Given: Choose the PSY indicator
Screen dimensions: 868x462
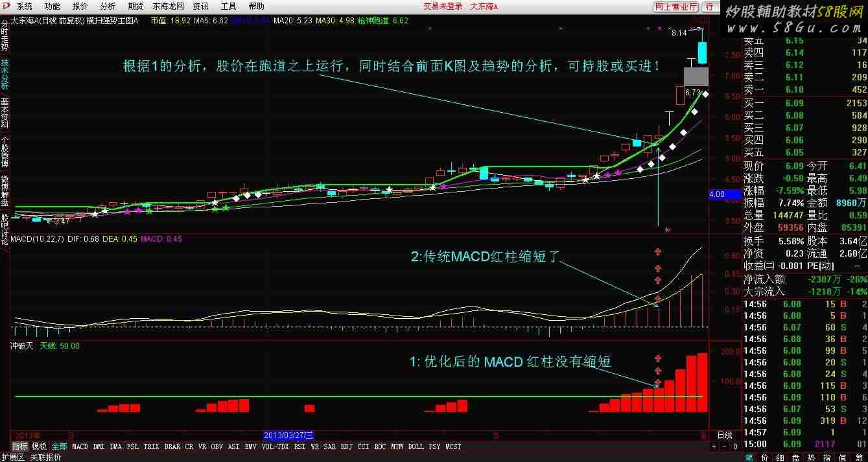Looking at the screenshot, I should [434, 446].
